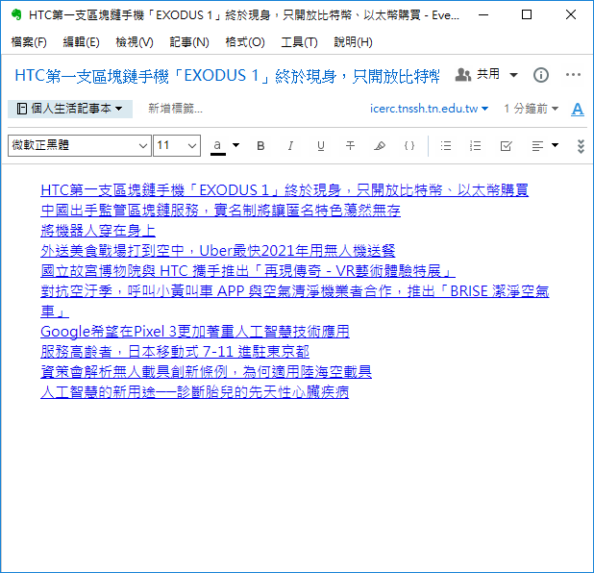Open the font family dropdown 微軟正黑體
The image size is (594, 573).
(x=80, y=145)
